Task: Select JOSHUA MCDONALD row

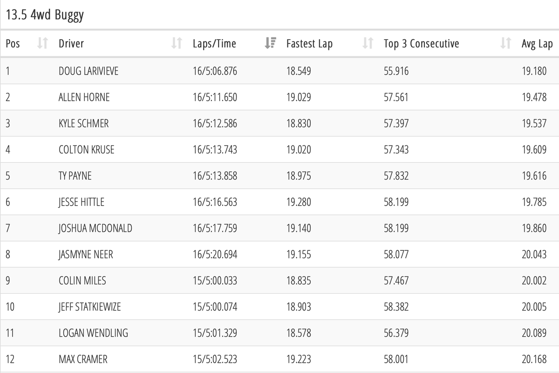Action: [279, 228]
